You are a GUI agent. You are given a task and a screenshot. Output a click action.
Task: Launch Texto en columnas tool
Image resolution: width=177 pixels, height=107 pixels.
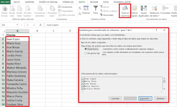point(125,11)
